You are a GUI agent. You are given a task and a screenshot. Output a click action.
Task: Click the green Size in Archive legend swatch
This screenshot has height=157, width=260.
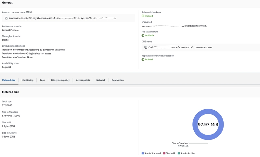click(x=179, y=153)
